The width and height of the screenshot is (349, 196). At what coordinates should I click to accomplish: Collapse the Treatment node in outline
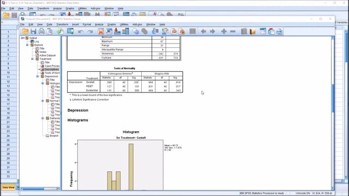(33, 59)
